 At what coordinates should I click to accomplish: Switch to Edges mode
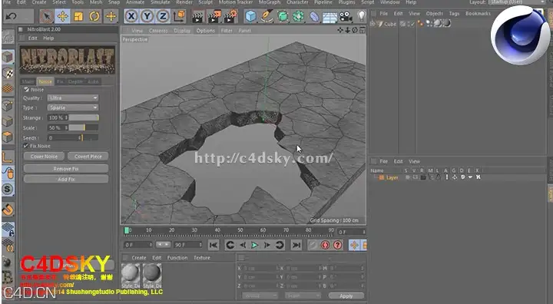click(8, 121)
